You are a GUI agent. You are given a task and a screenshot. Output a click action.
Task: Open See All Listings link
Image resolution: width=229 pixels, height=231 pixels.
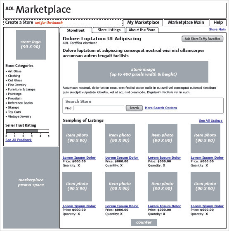(x=211, y=121)
